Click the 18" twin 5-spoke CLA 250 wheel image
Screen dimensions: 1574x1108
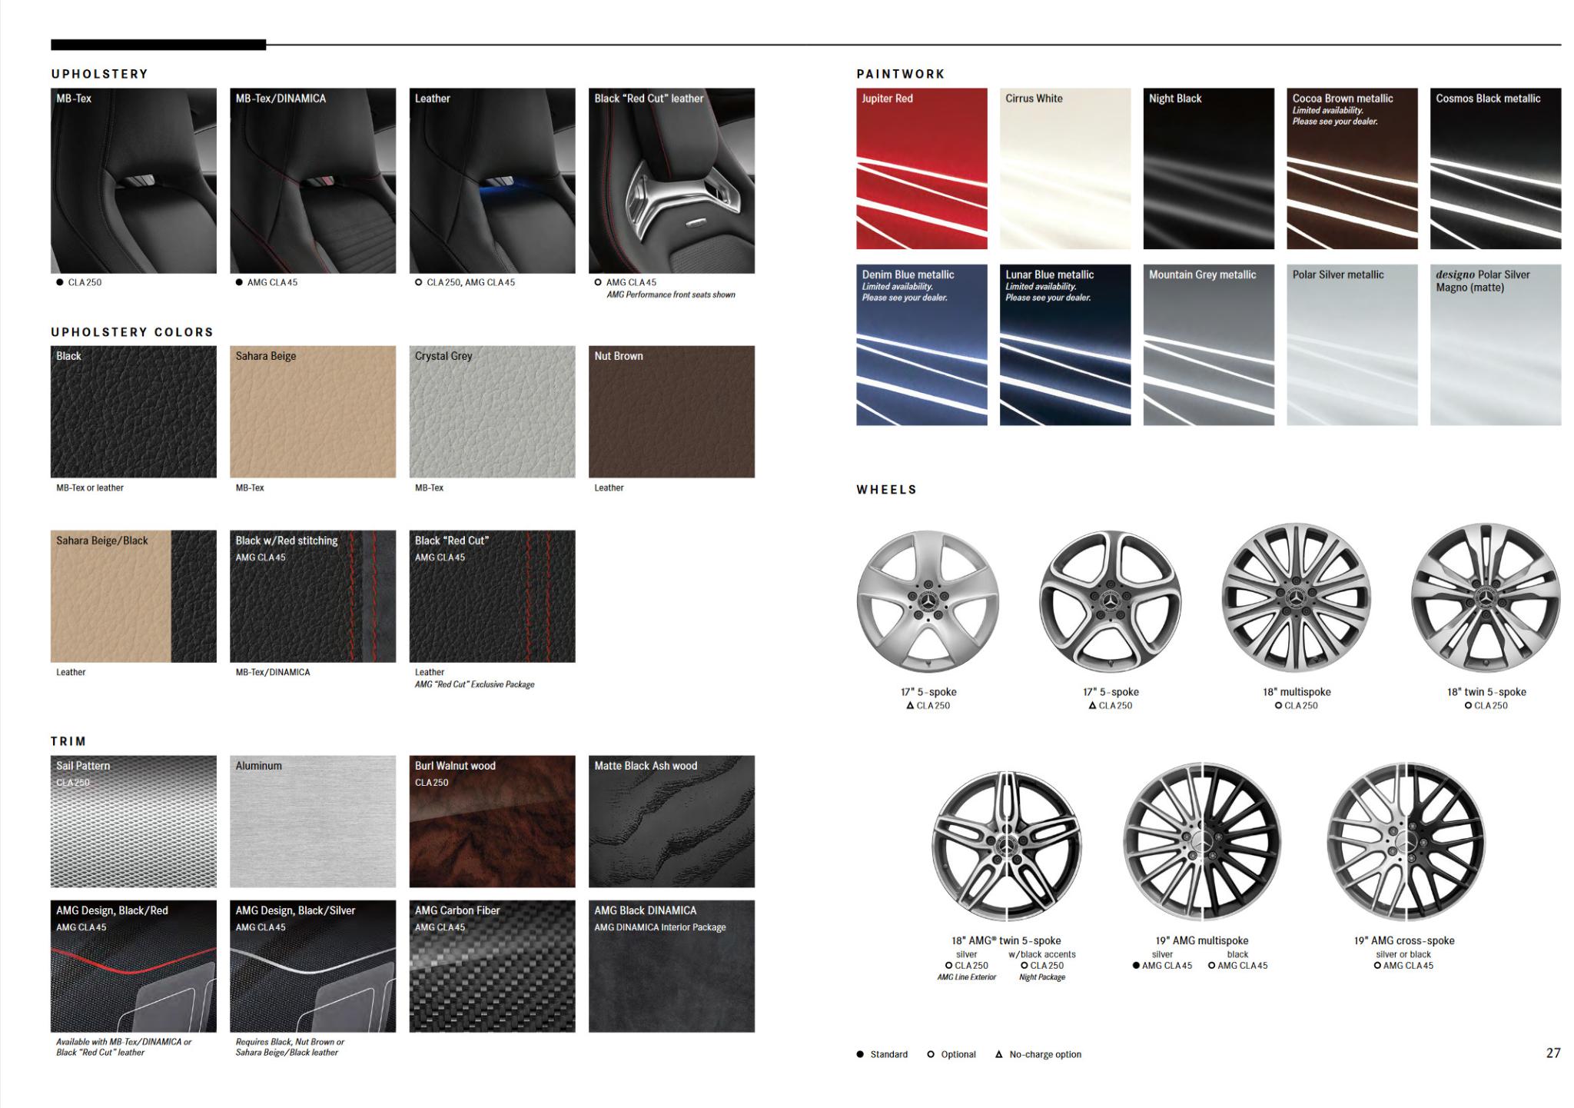tap(1486, 599)
